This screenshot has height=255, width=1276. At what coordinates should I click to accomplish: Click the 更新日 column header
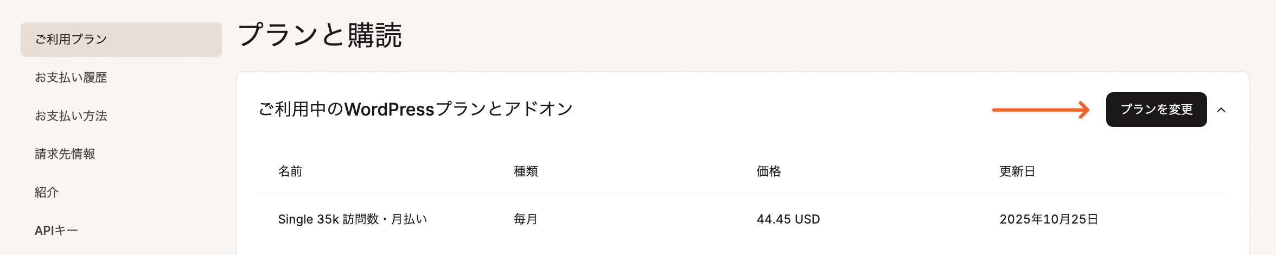tap(1017, 171)
